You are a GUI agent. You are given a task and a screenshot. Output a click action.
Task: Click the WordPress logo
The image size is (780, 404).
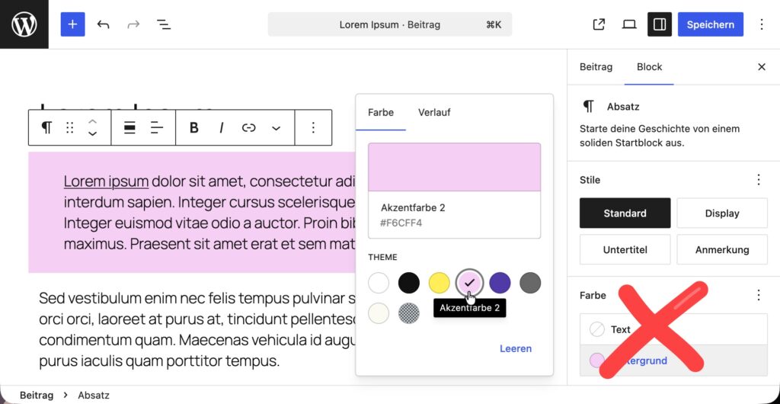click(x=24, y=24)
